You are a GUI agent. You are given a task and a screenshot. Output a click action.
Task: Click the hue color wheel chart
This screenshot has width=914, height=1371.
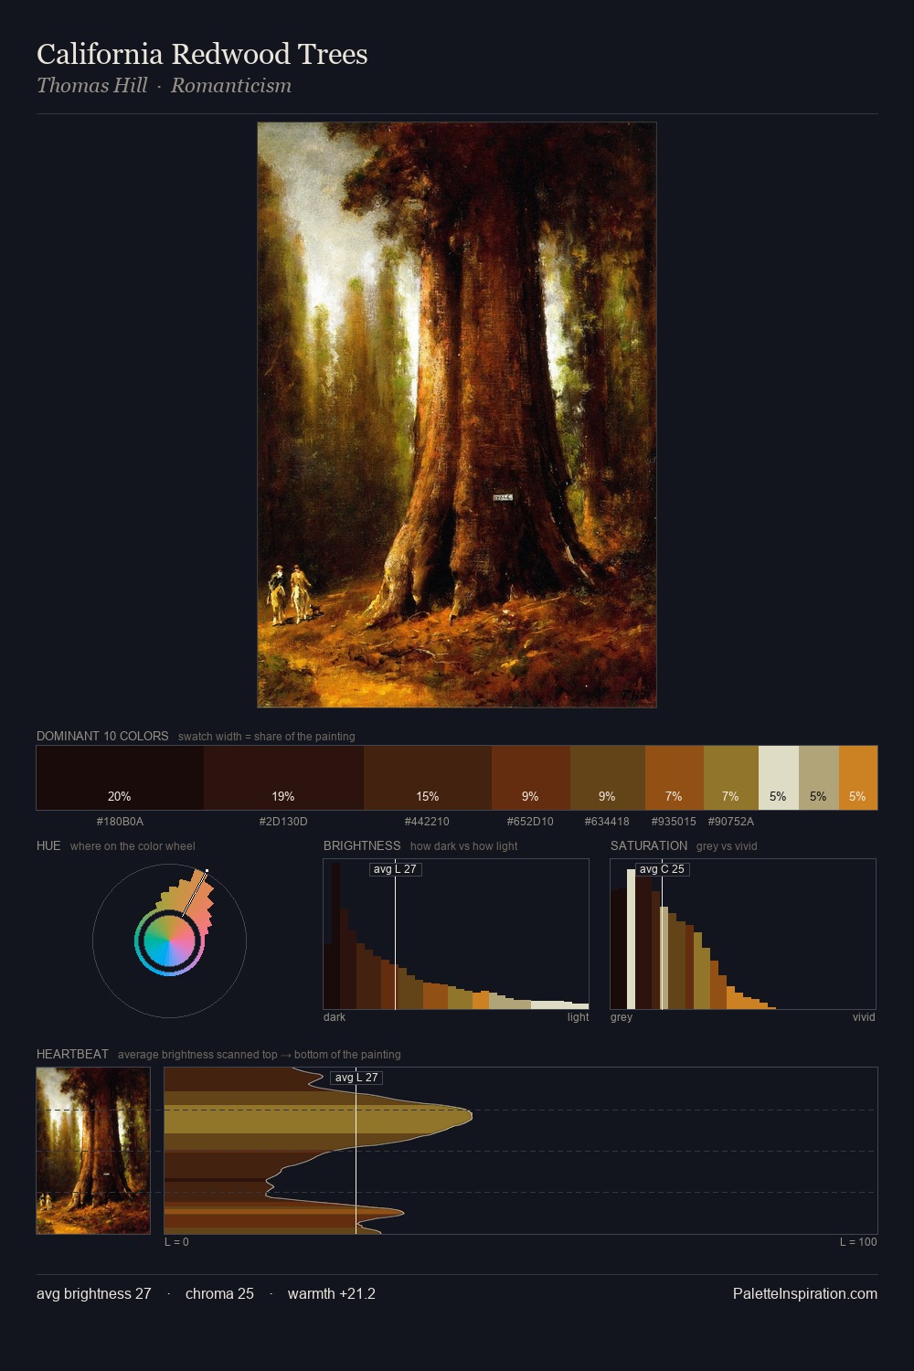pyautogui.click(x=169, y=941)
